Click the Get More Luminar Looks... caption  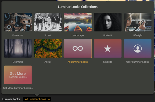(x=18, y=88)
